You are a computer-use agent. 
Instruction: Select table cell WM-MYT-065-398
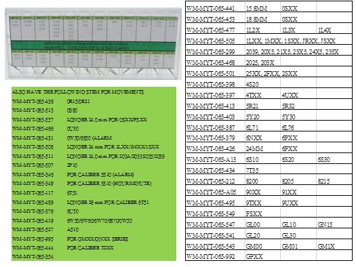[215, 83]
